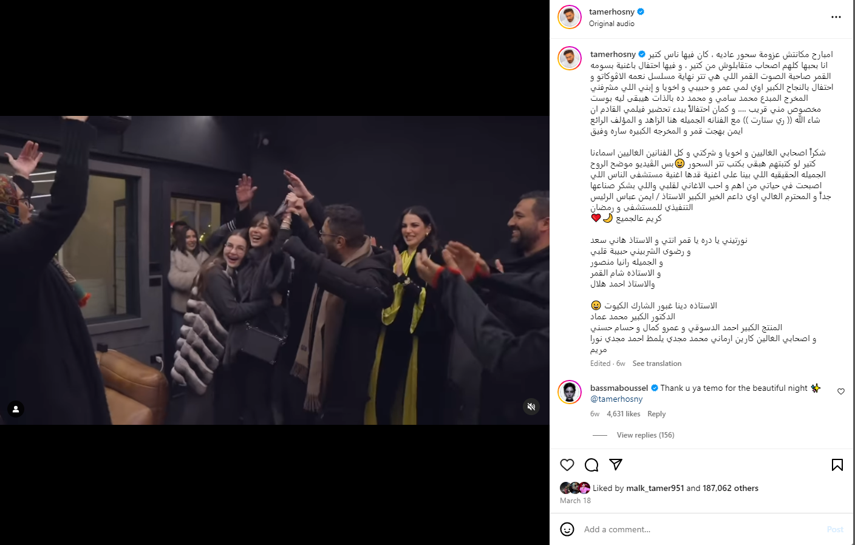855x545 pixels.
Task: Click See translation under the caption
Action: 657,364
